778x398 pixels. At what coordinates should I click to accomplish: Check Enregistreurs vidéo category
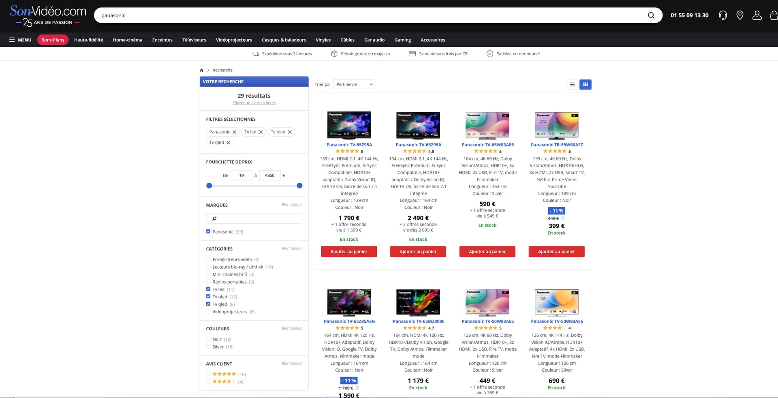click(x=208, y=259)
